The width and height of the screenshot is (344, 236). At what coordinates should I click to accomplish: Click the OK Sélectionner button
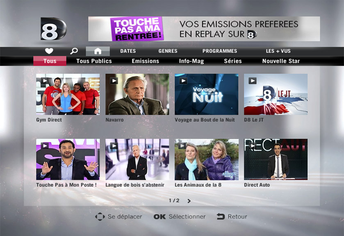pos(180,217)
